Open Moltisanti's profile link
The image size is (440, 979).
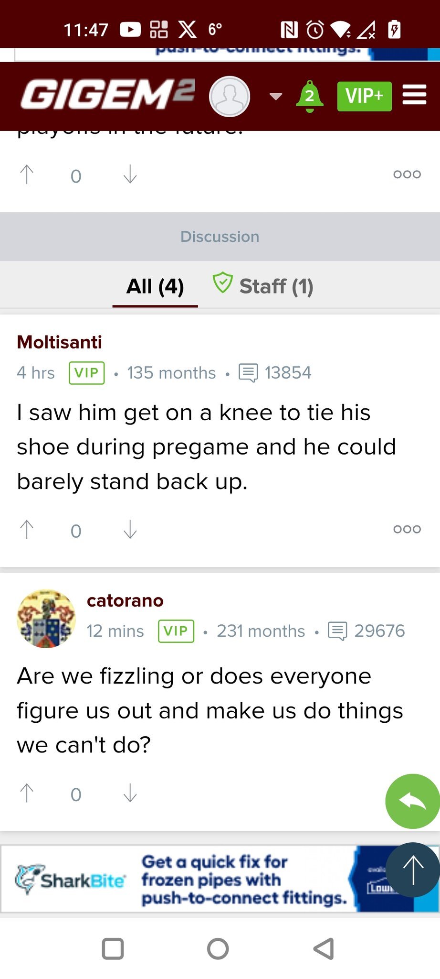tap(60, 342)
